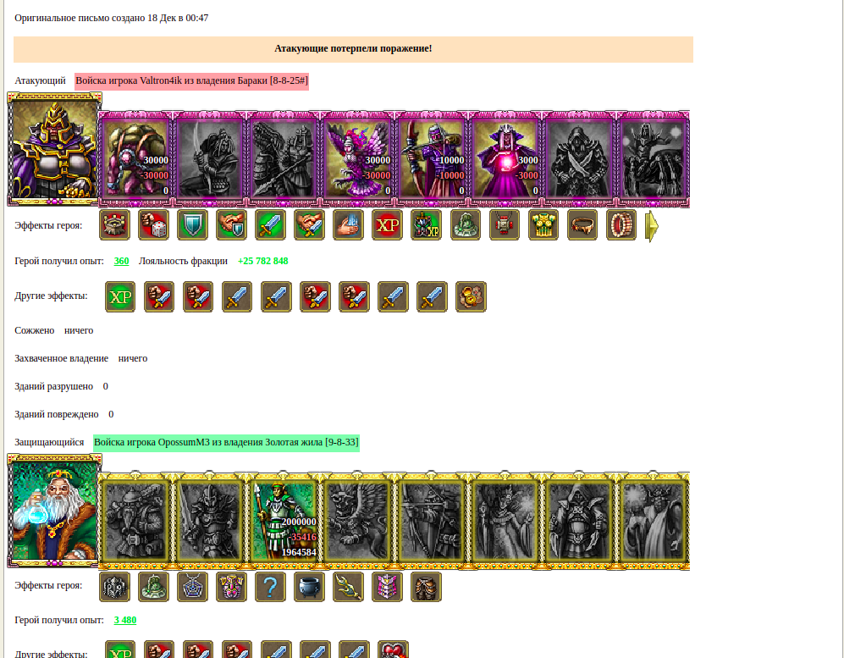Select the blue question mark effect icon
Image resolution: width=844 pixels, height=658 pixels.
pos(270,586)
